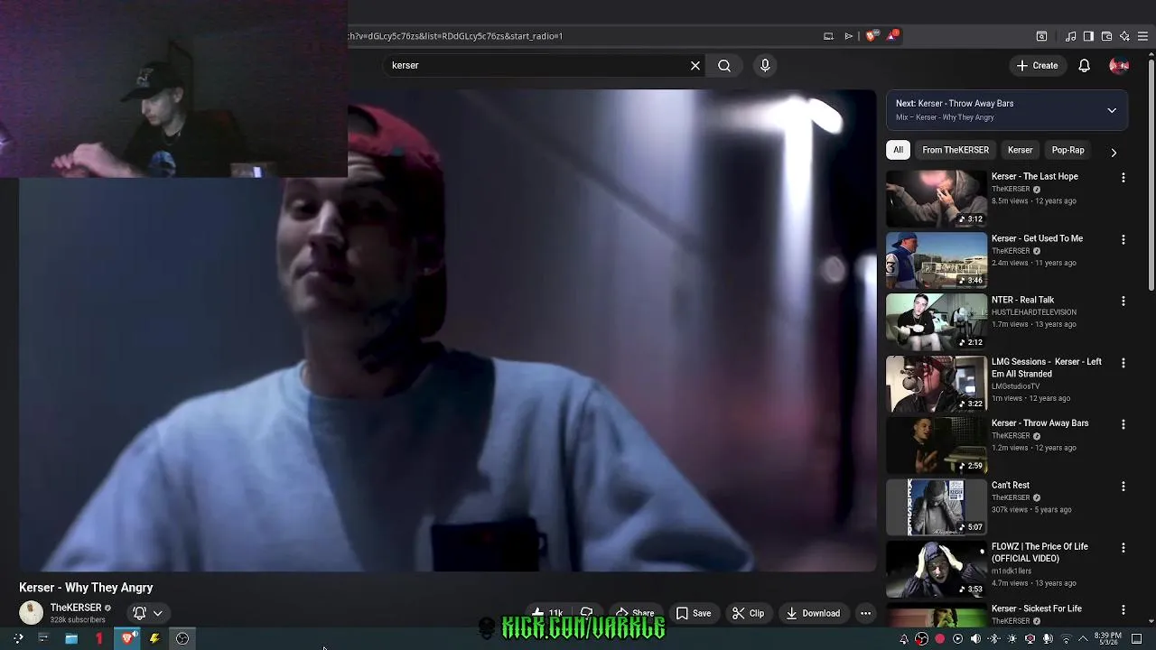Image resolution: width=1156 pixels, height=650 pixels.
Task: Open options menu for FLOWZ The Price Of Life
Action: (1123, 548)
